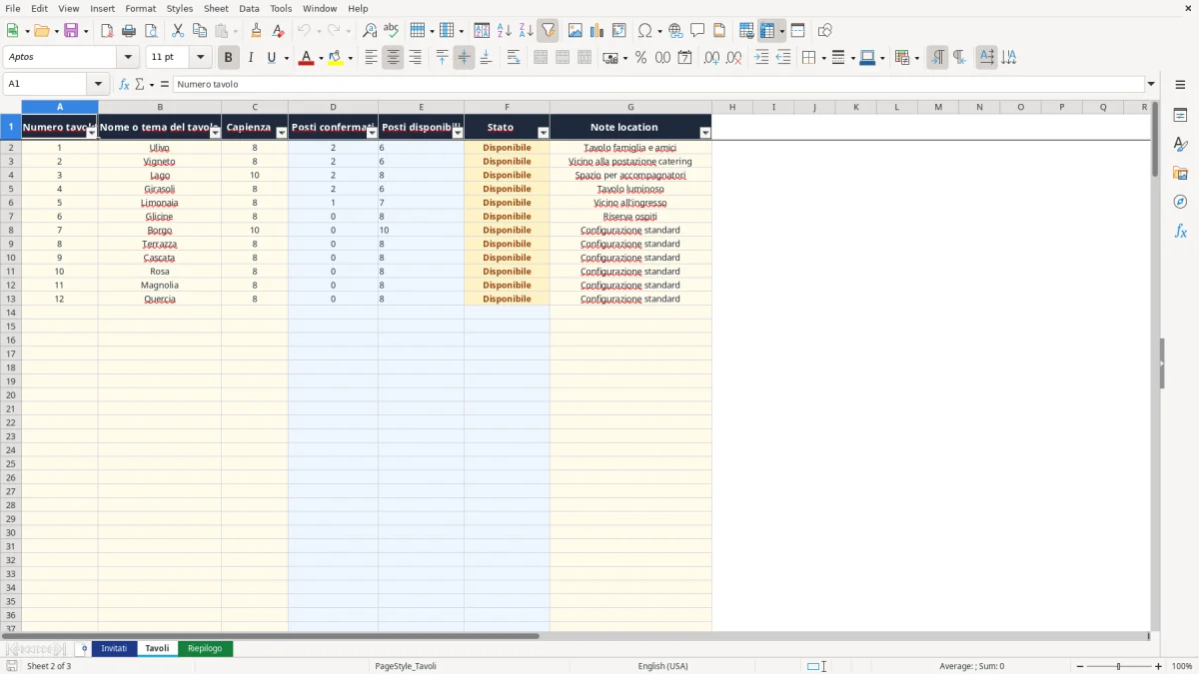
Task: Open the font size dropdown
Action: coord(201,58)
